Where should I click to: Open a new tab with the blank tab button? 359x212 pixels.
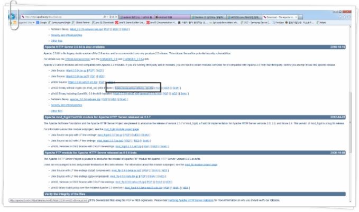[300, 17]
